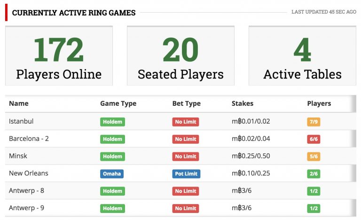Click the 172 Players Online stat card
Viewport: 361px width, 220px height.
pos(59,56)
